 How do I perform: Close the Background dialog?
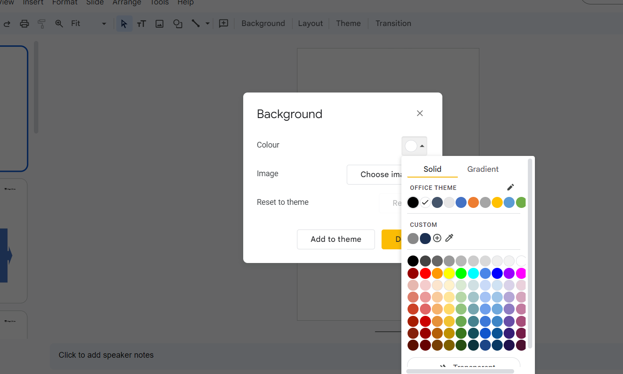(420, 114)
